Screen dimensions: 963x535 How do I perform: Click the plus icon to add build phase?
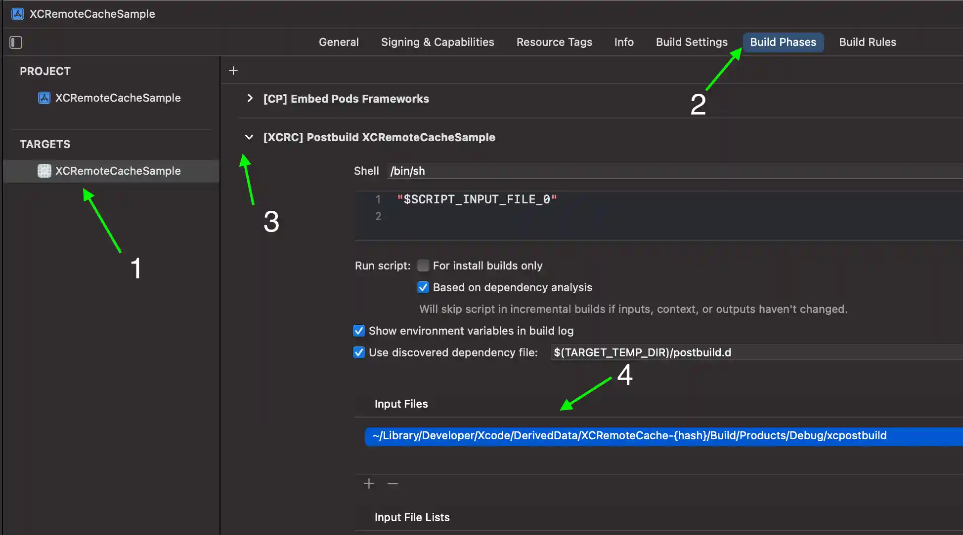pos(233,71)
